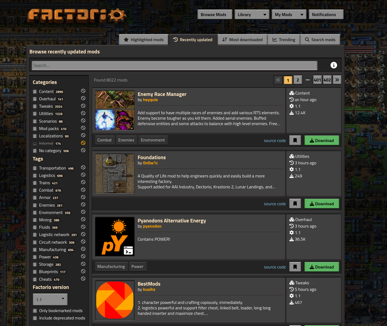Viewport: 387px width, 326px height.
Task: Exclude Trains tag with ban icon
Action: pyautogui.click(x=83, y=182)
